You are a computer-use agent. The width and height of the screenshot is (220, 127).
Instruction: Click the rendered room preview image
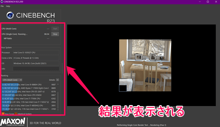click(x=145, y=65)
